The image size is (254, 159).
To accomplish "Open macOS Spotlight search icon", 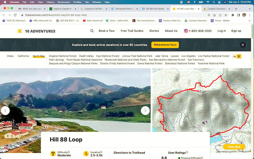I will coord(214,2).
